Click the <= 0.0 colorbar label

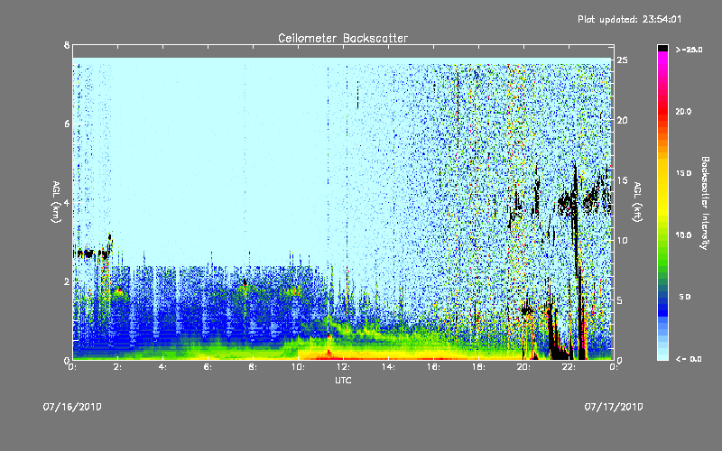click(689, 359)
